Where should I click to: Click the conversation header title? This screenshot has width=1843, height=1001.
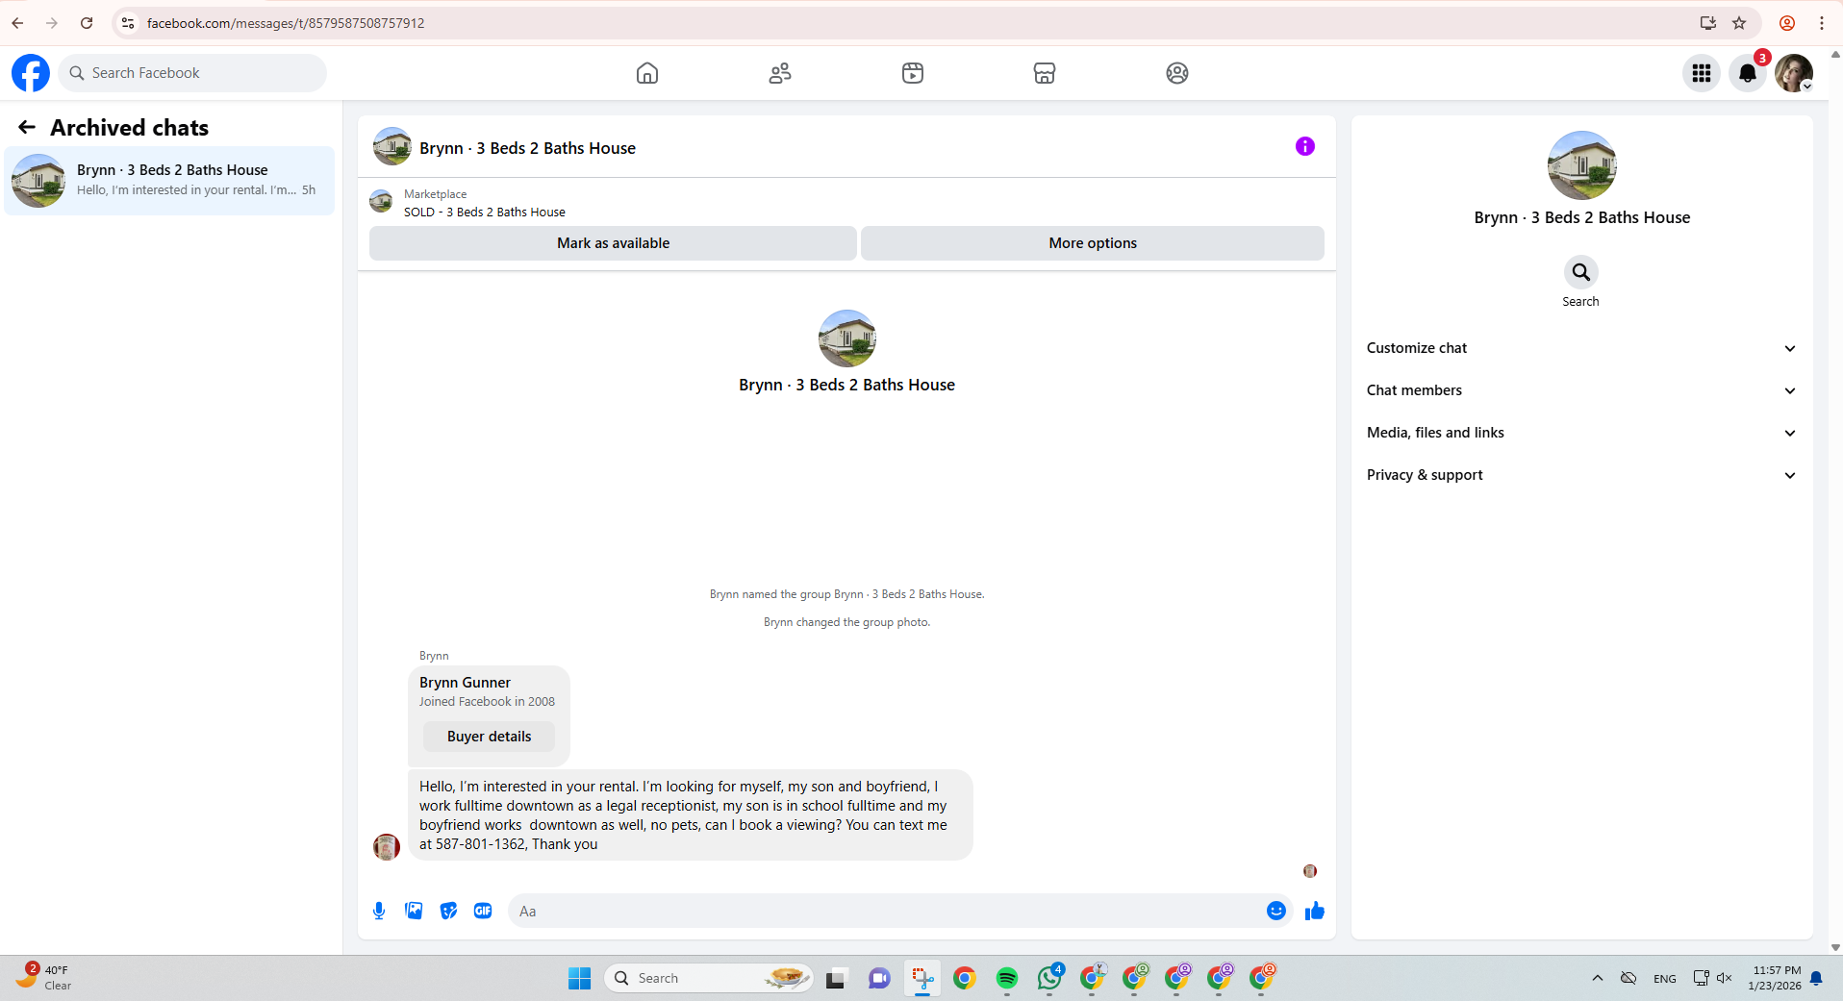click(x=527, y=148)
